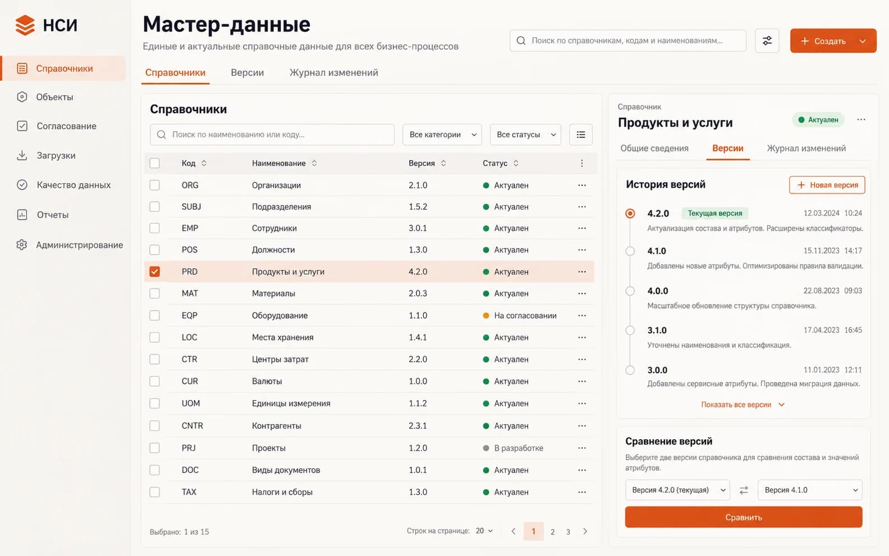Open more options for Продукты и услуги panel
The width and height of the screenshot is (889, 556).
point(861,120)
